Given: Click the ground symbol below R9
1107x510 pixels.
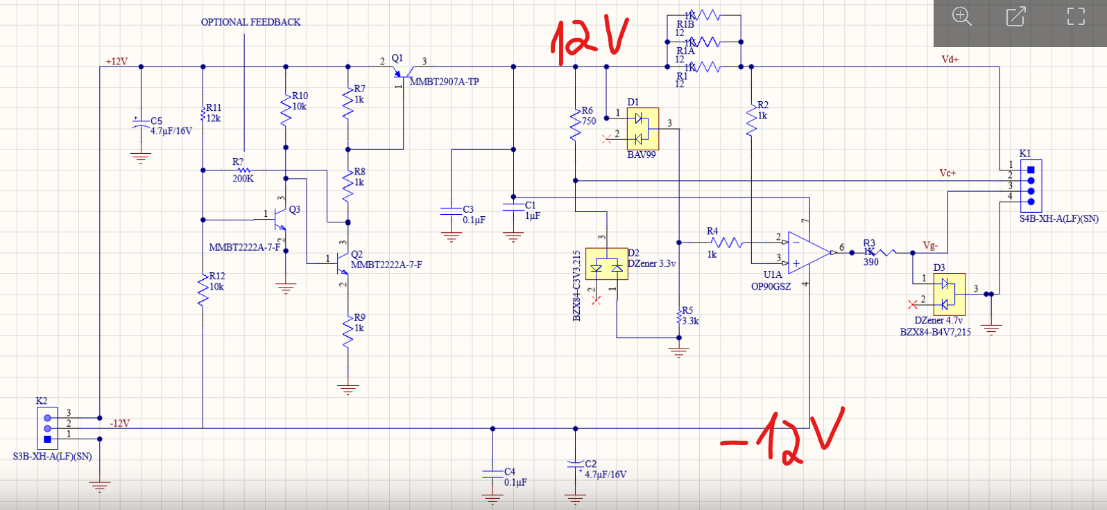Looking at the screenshot, I should point(348,389).
